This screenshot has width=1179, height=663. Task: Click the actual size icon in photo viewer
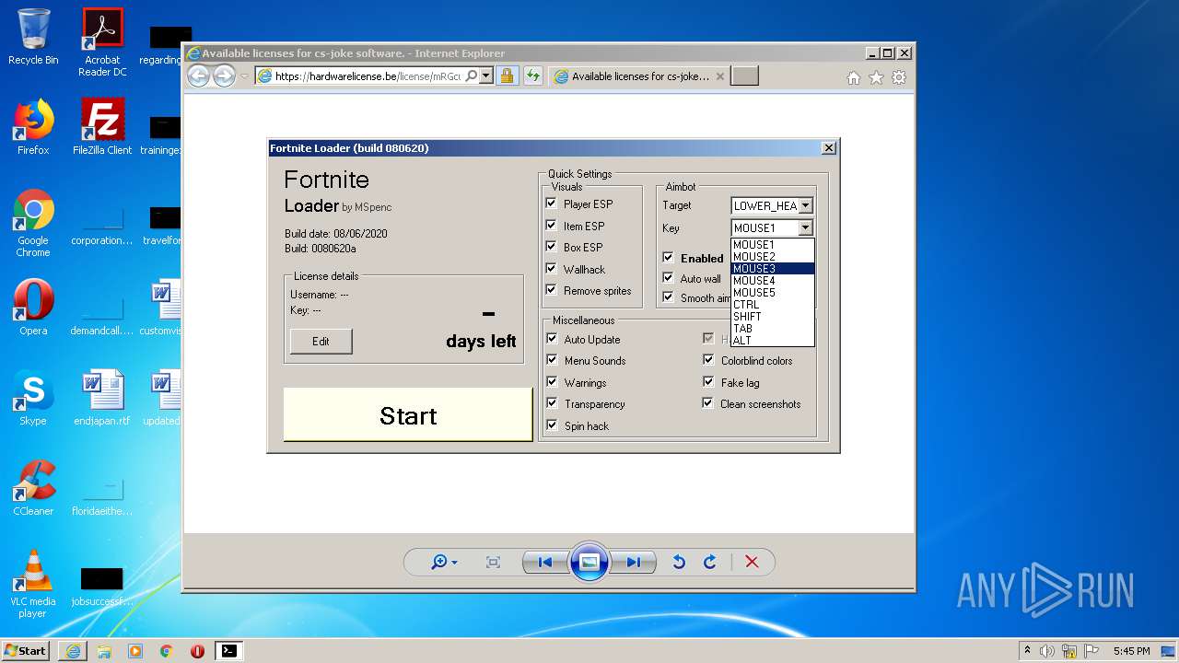click(x=493, y=562)
